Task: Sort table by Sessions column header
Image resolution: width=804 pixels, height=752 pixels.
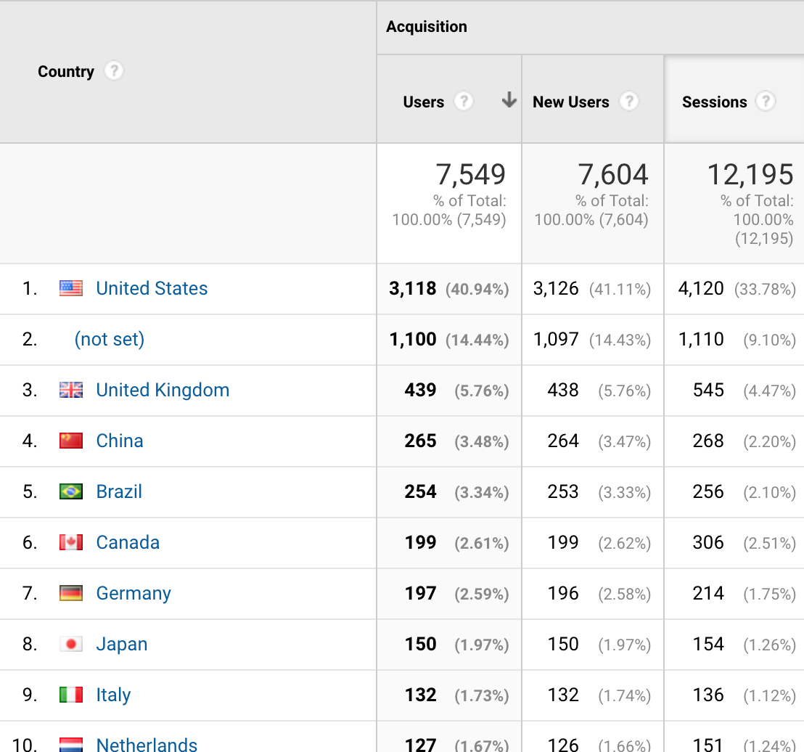Action: (714, 102)
